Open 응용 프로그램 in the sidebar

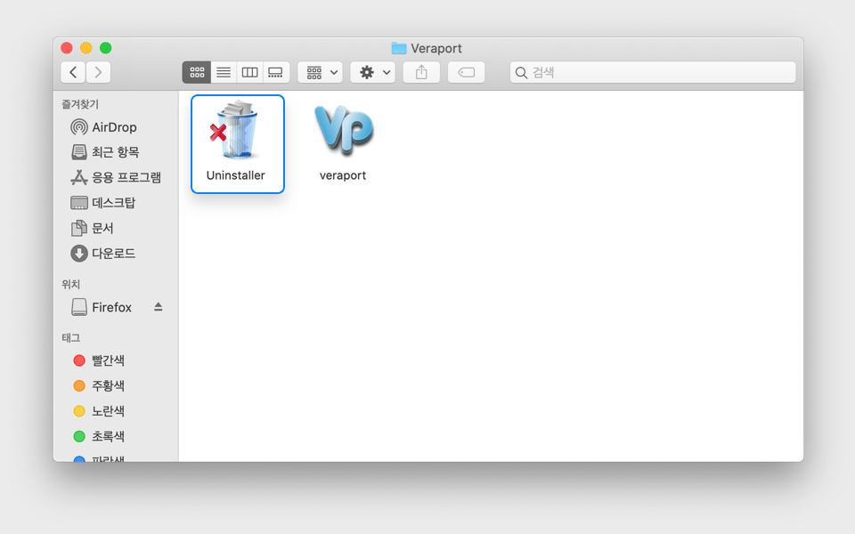(126, 177)
